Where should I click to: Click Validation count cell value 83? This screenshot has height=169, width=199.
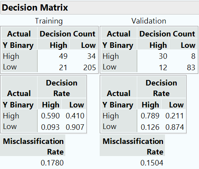191,67
